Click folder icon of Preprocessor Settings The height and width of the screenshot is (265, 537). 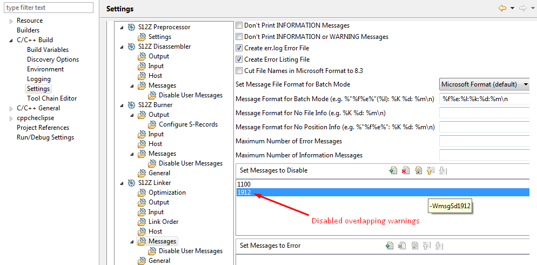[142, 37]
